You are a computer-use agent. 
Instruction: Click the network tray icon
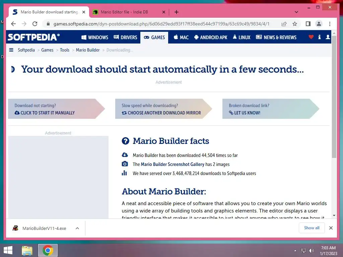click(x=303, y=251)
